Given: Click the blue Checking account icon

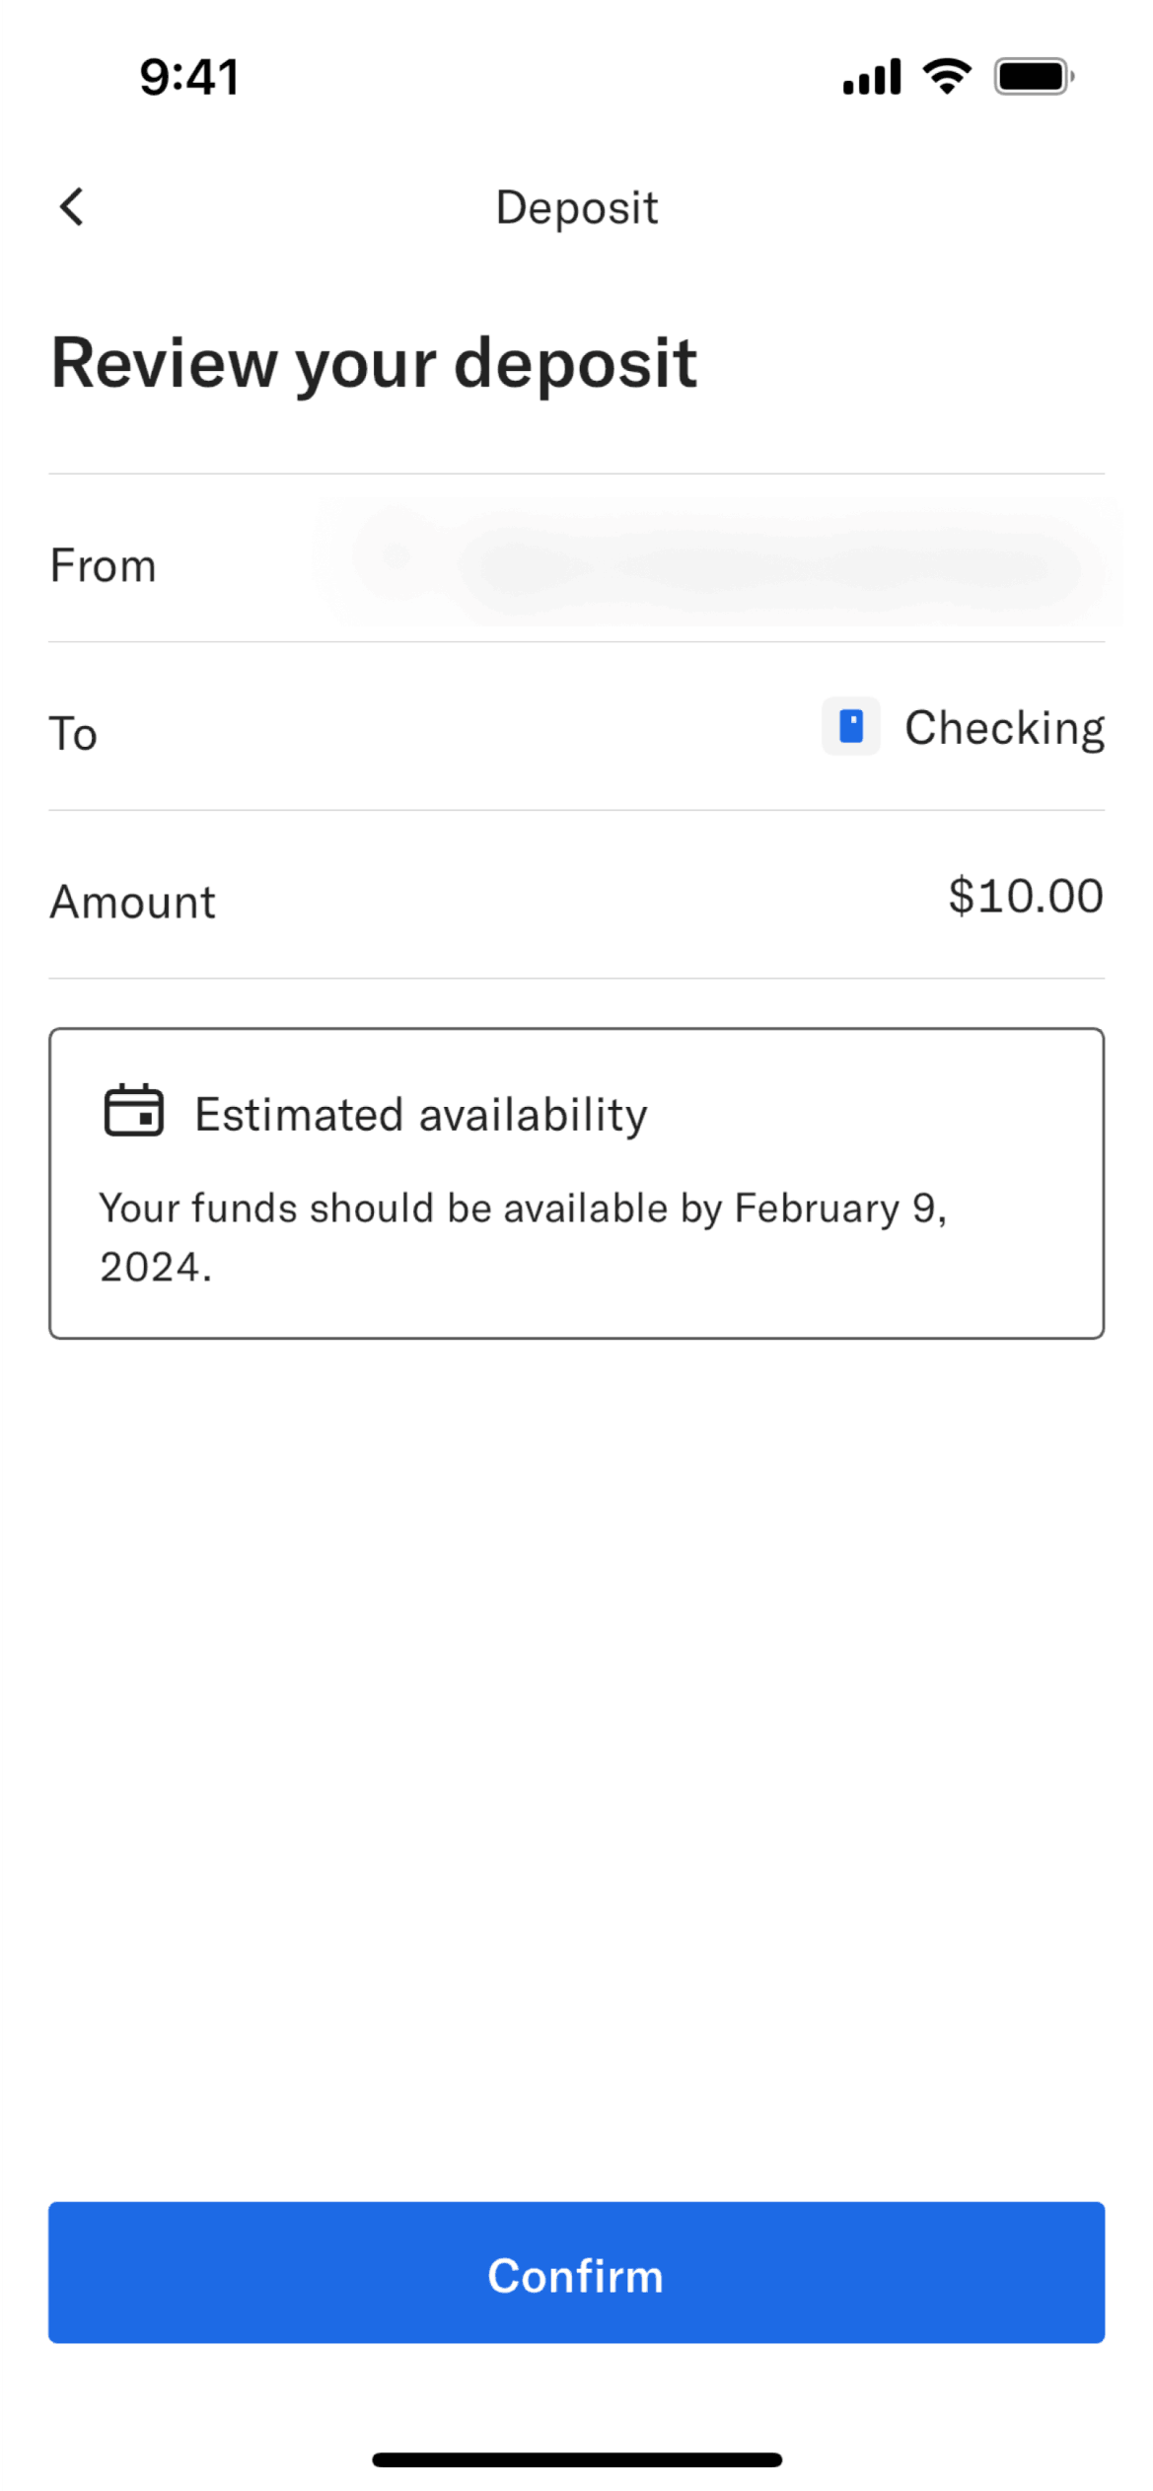Looking at the screenshot, I should 850,726.
